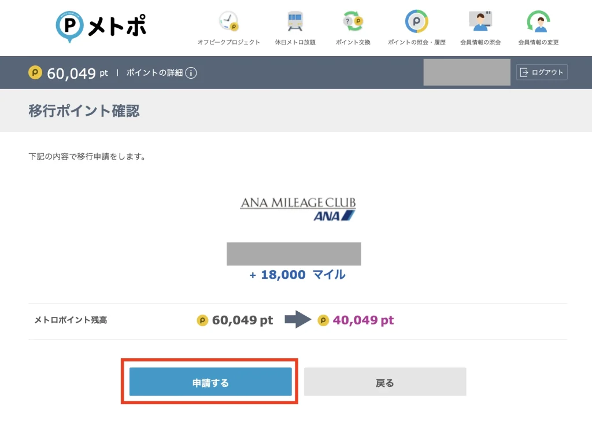Click the ANA MILEAGE CLUB logo
The width and height of the screenshot is (592, 421).
[x=298, y=208]
